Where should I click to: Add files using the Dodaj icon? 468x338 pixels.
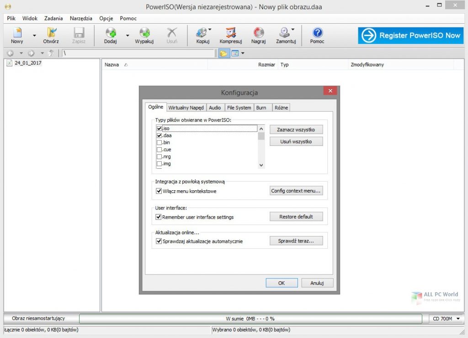click(x=111, y=36)
